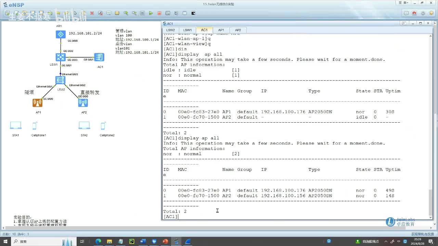
Task: Open the Huawei logo toolbar icon
Action: click(414, 13)
